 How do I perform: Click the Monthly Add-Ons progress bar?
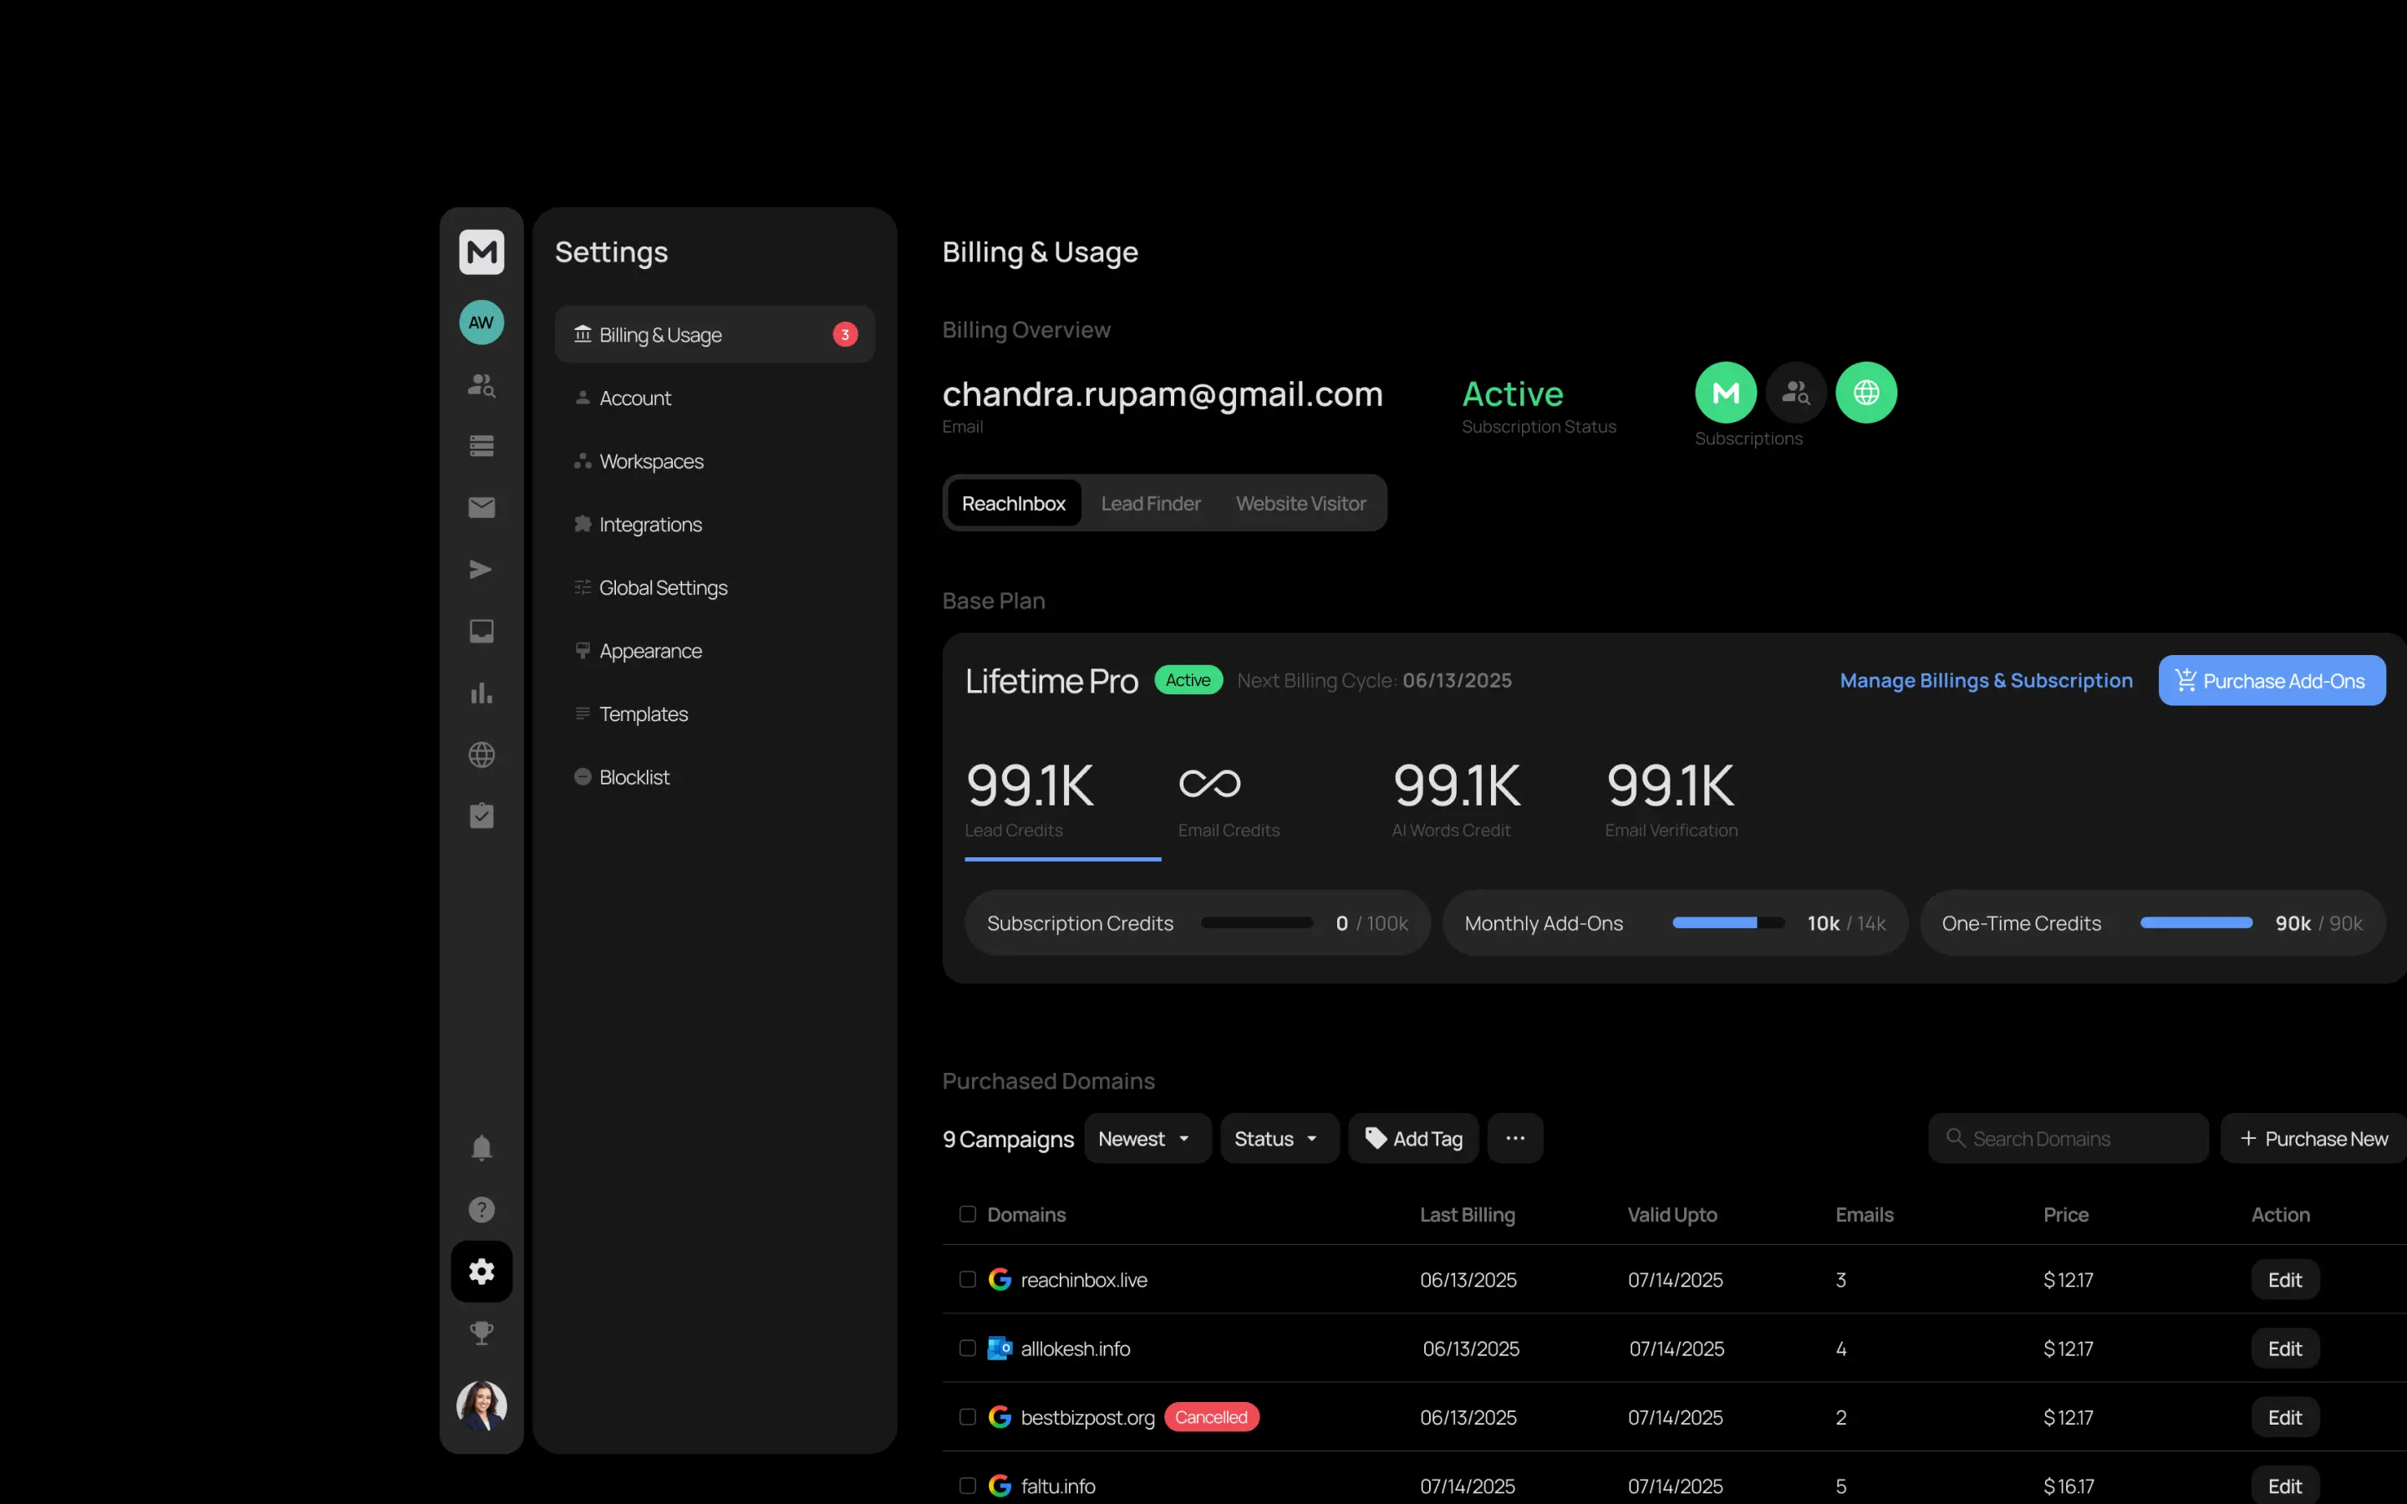click(x=1728, y=922)
